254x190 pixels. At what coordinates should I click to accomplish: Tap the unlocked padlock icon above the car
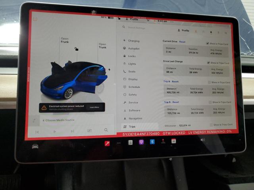(x=76, y=49)
